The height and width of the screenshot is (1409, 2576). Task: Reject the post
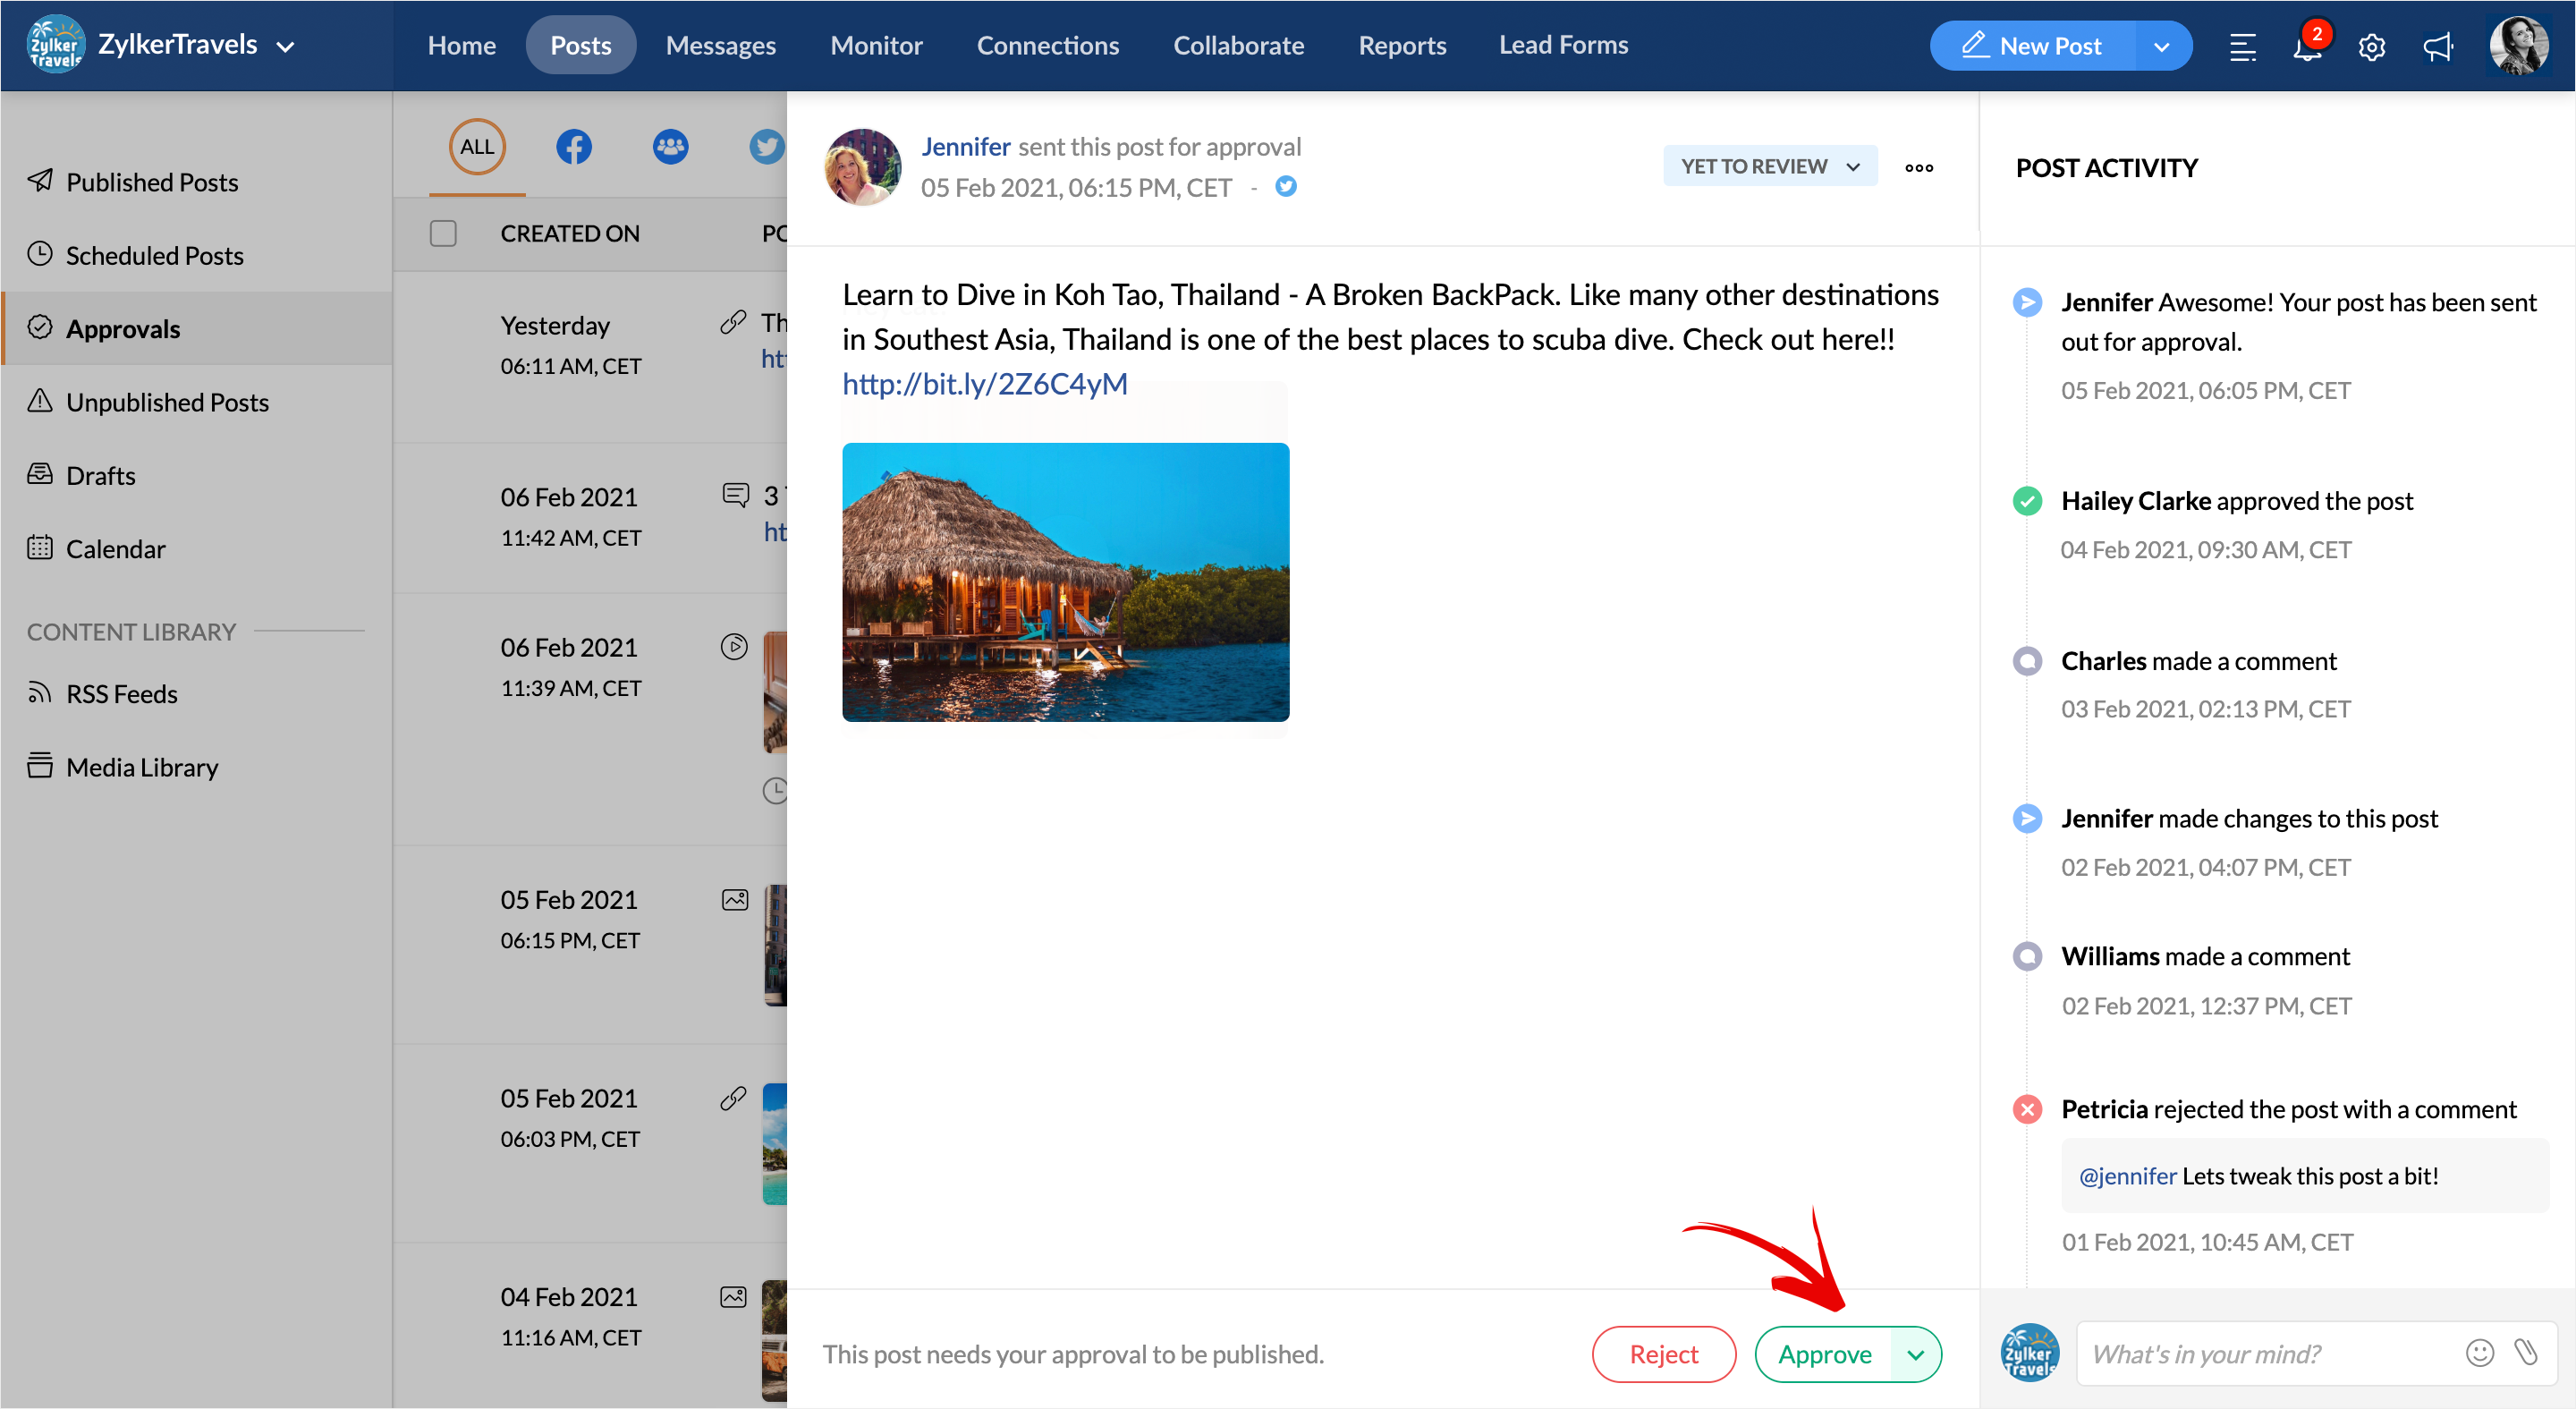[x=1663, y=1354]
